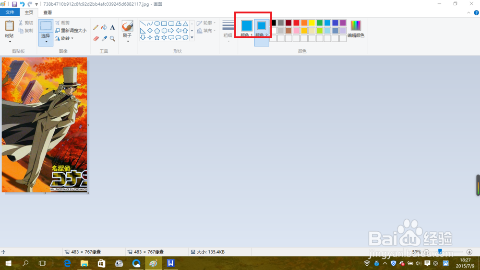Click the zoom in plus button
Viewport: 480px width, 270px height.
coord(469,252)
